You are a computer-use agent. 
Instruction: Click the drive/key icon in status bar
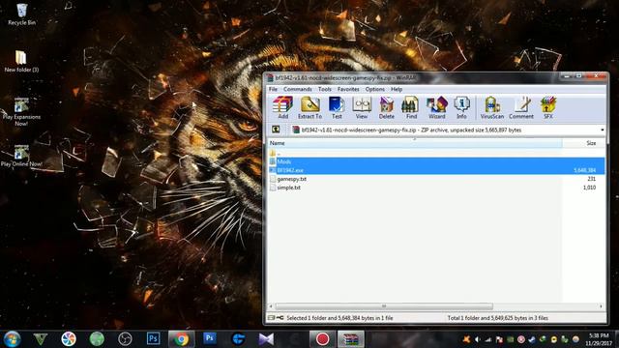(276, 318)
